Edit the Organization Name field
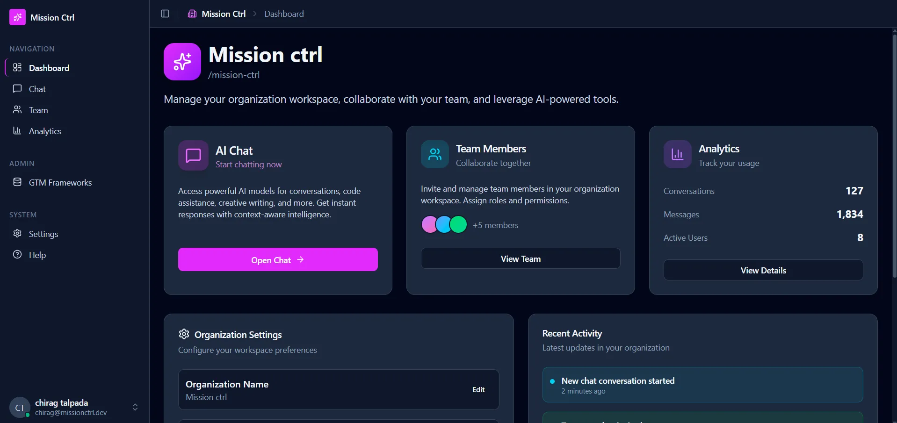 click(x=478, y=389)
